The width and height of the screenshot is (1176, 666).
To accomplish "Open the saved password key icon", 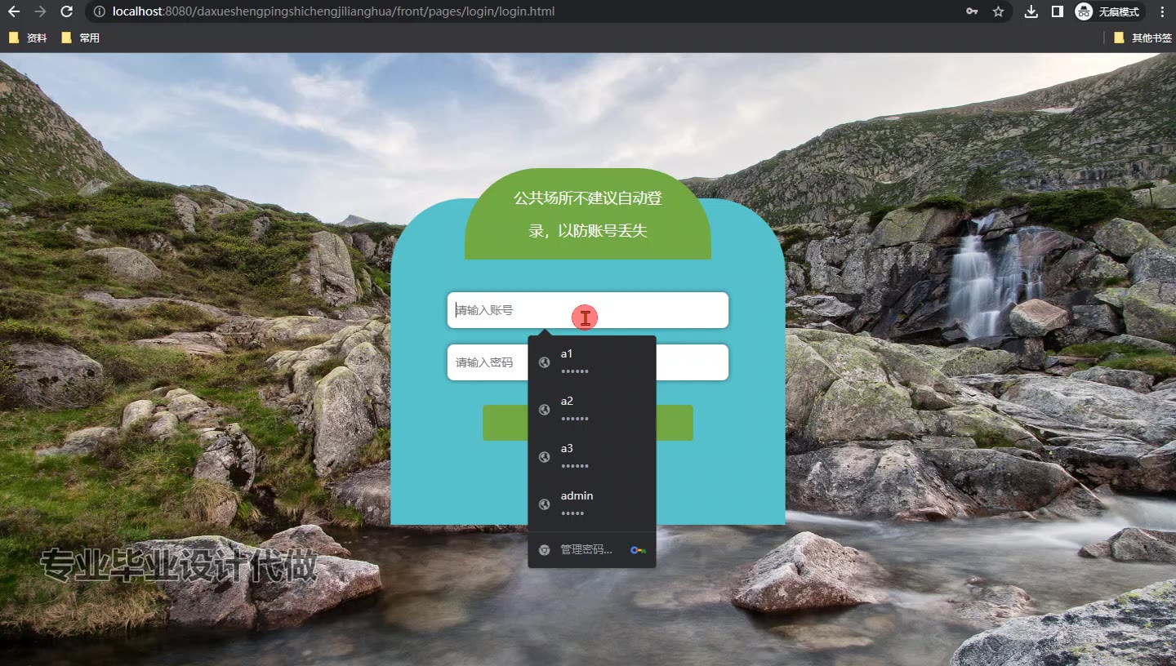I will point(972,11).
